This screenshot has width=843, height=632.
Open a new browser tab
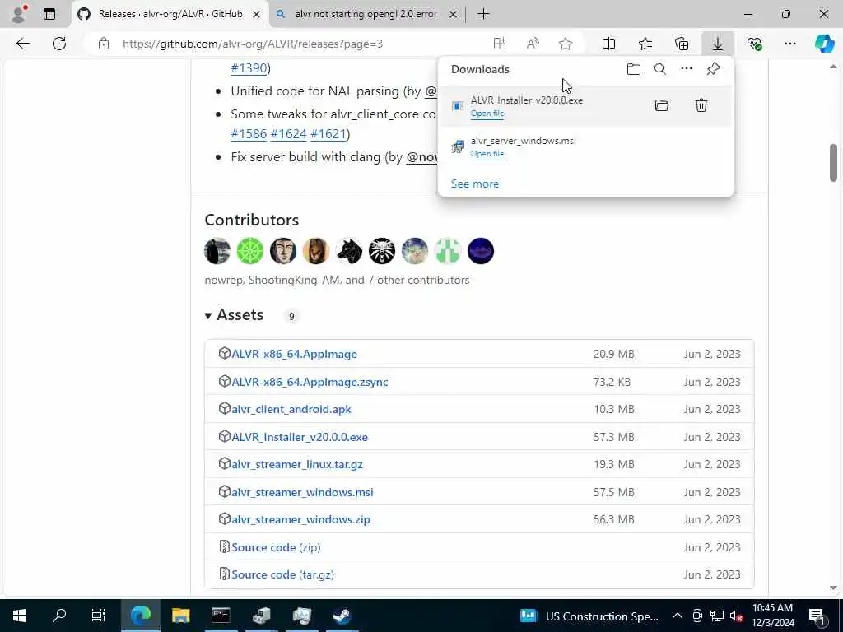pyautogui.click(x=483, y=14)
